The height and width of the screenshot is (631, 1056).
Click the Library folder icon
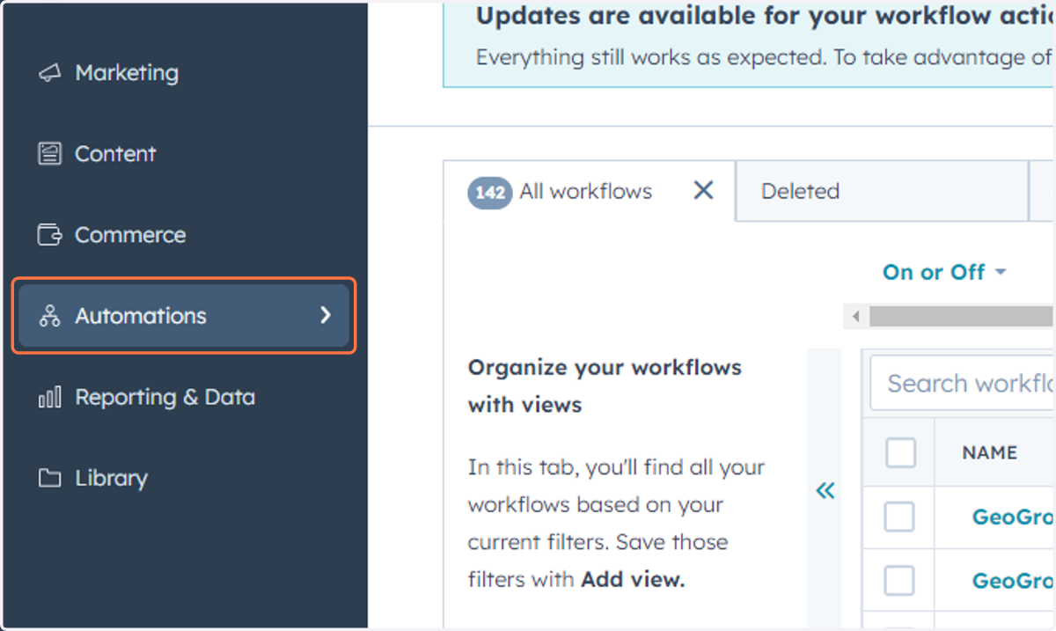[x=50, y=479]
